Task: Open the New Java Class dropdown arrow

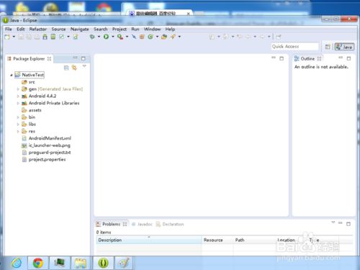Action: pos(157,37)
